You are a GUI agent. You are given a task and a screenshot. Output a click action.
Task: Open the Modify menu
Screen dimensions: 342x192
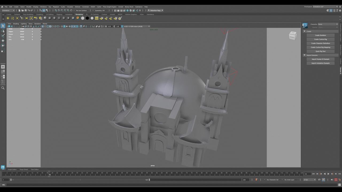pyautogui.click(x=29, y=7)
